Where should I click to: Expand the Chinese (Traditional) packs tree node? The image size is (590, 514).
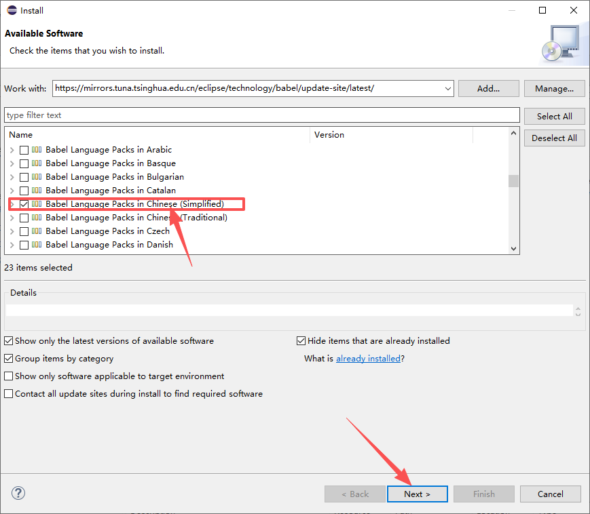(12, 218)
